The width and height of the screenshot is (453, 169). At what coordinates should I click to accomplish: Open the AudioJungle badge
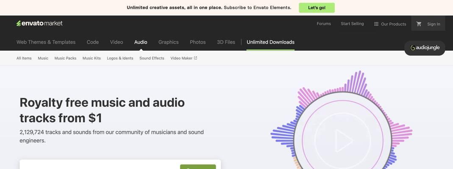pyautogui.click(x=425, y=48)
